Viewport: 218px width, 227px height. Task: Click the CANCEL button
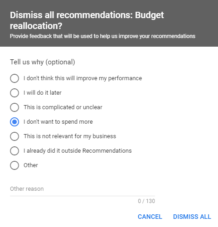150,217
